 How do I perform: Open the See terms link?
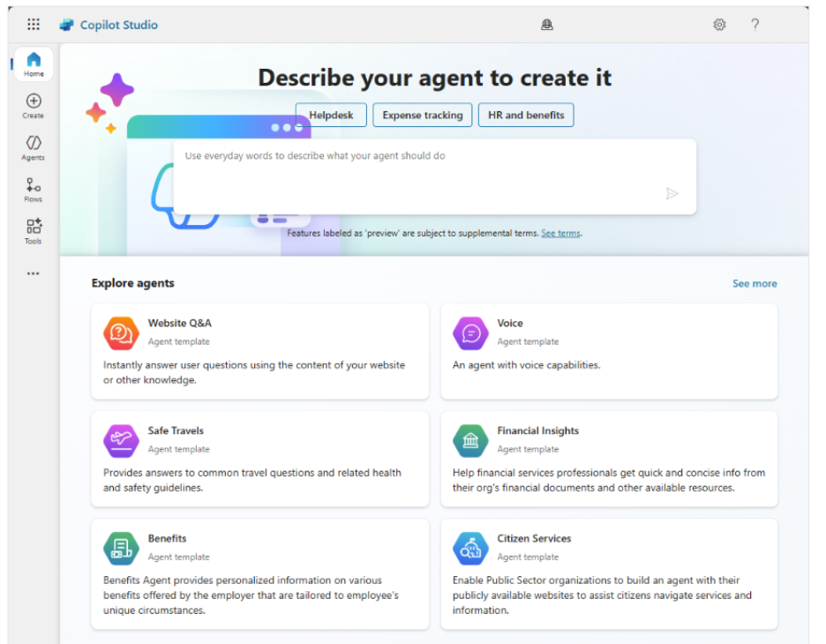[560, 233]
